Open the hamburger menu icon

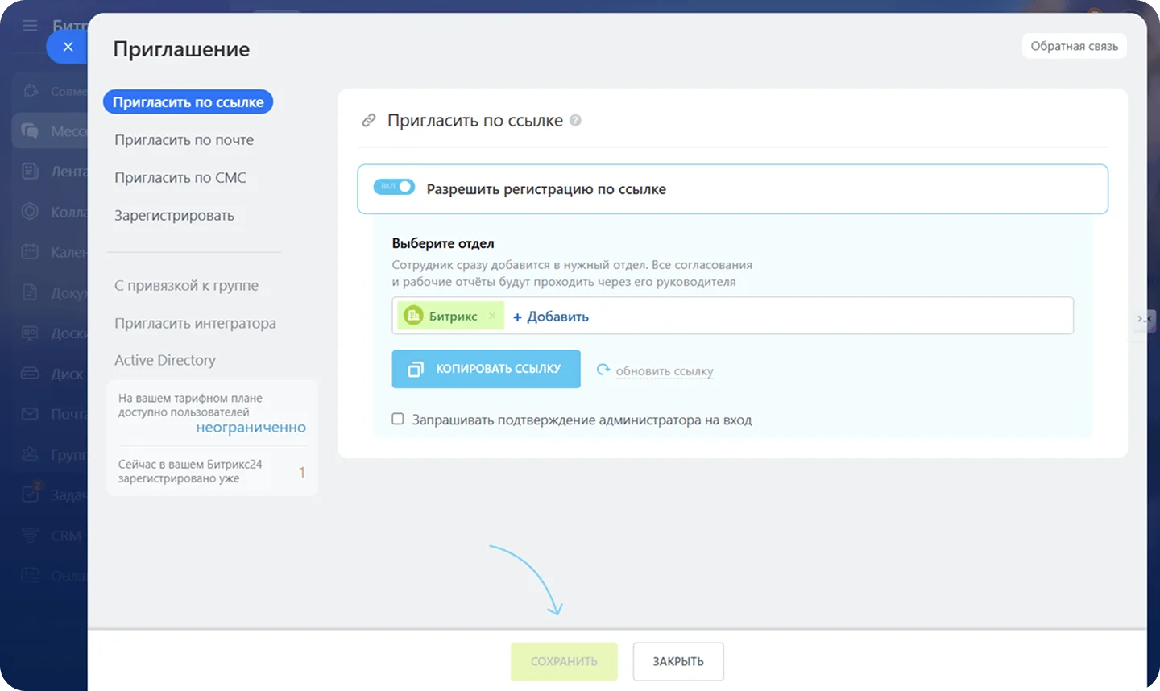(x=30, y=26)
